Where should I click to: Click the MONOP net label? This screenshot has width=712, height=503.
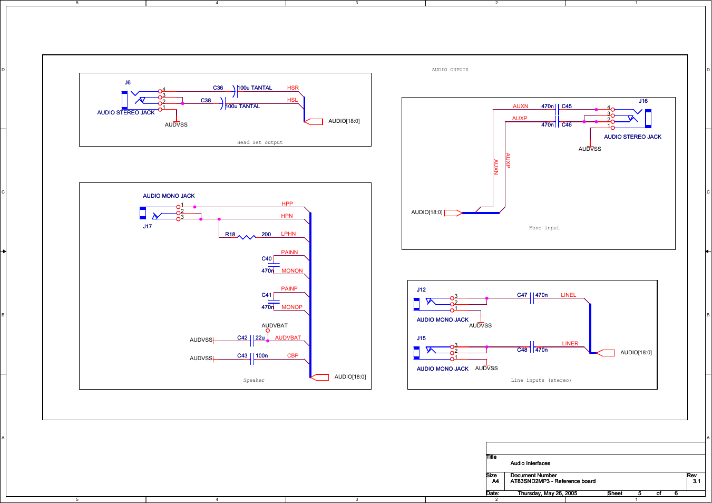(x=292, y=307)
